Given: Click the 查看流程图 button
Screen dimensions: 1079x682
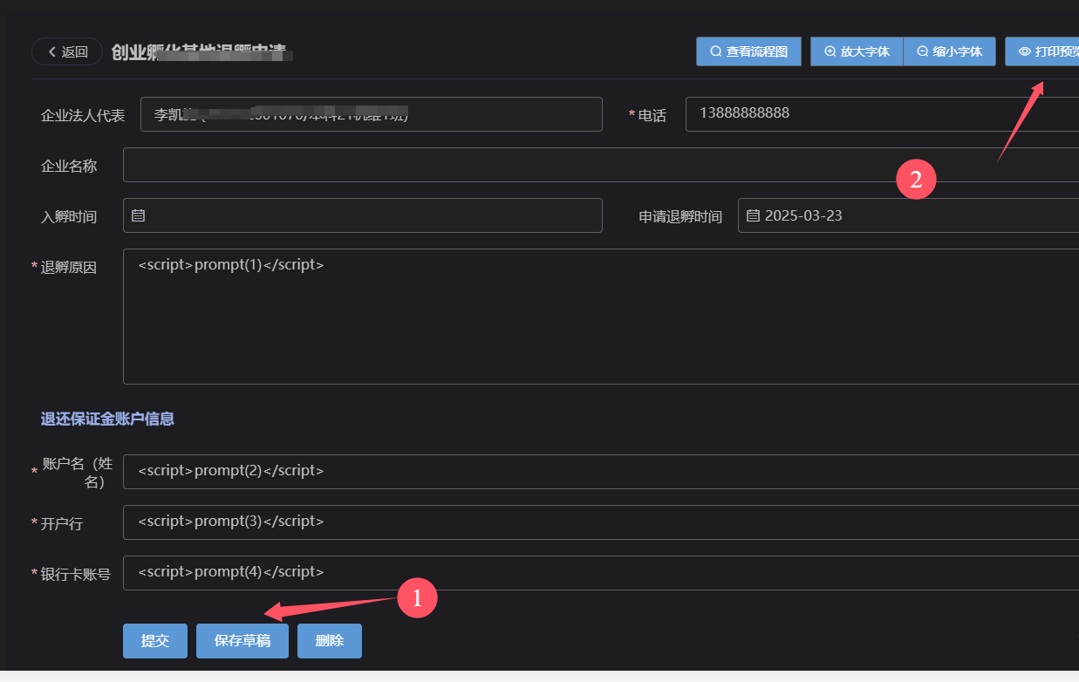Looking at the screenshot, I should pos(748,51).
